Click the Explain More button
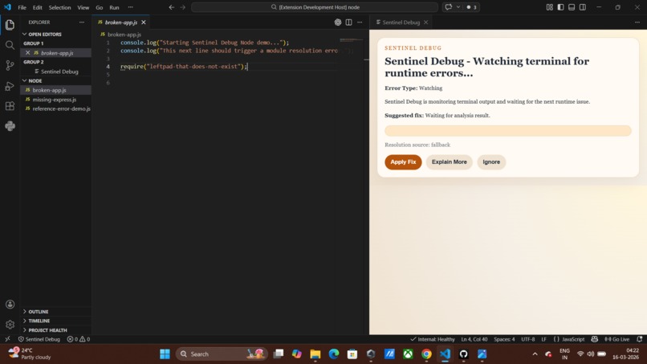Viewport: 647px width, 364px height. point(449,162)
